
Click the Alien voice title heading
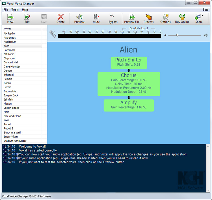[x=128, y=50]
